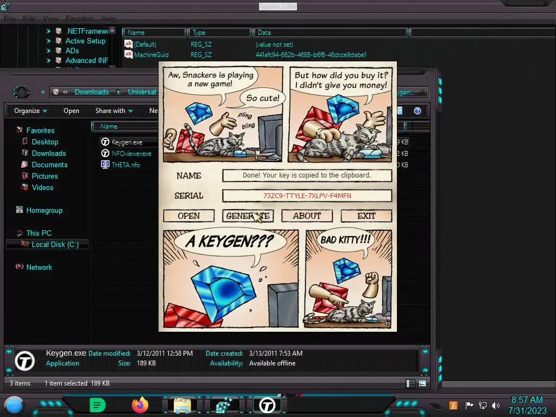Screen dimensions: 556x417
Task: Click Downloads in the Explorer address bar
Action: coord(91,92)
